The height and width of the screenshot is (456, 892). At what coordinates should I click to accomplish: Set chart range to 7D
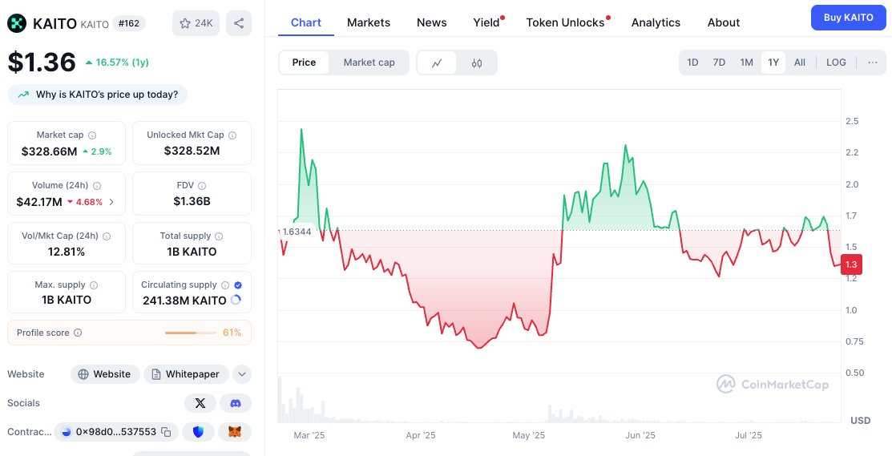719,63
